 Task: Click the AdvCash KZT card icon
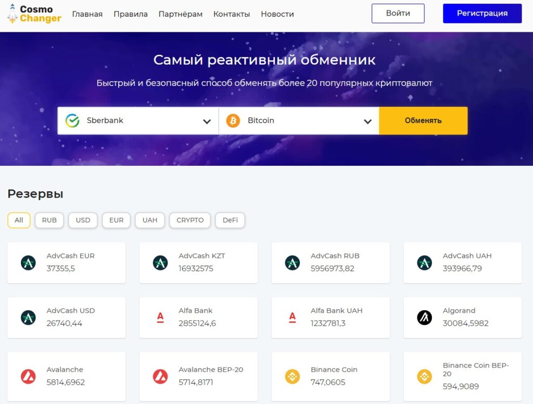pyautogui.click(x=160, y=263)
